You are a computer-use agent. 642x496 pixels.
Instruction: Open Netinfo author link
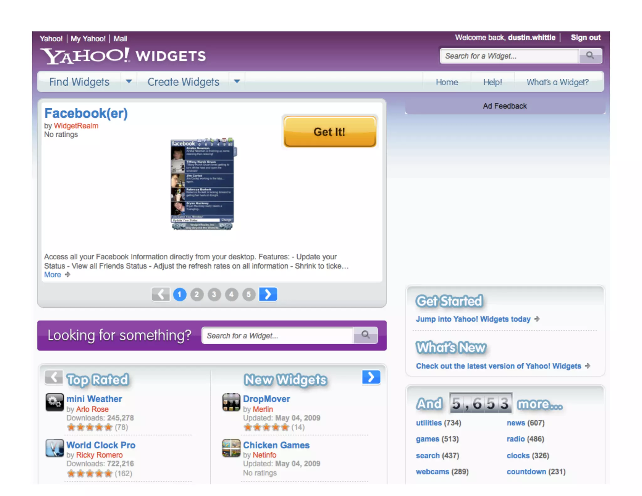(265, 455)
